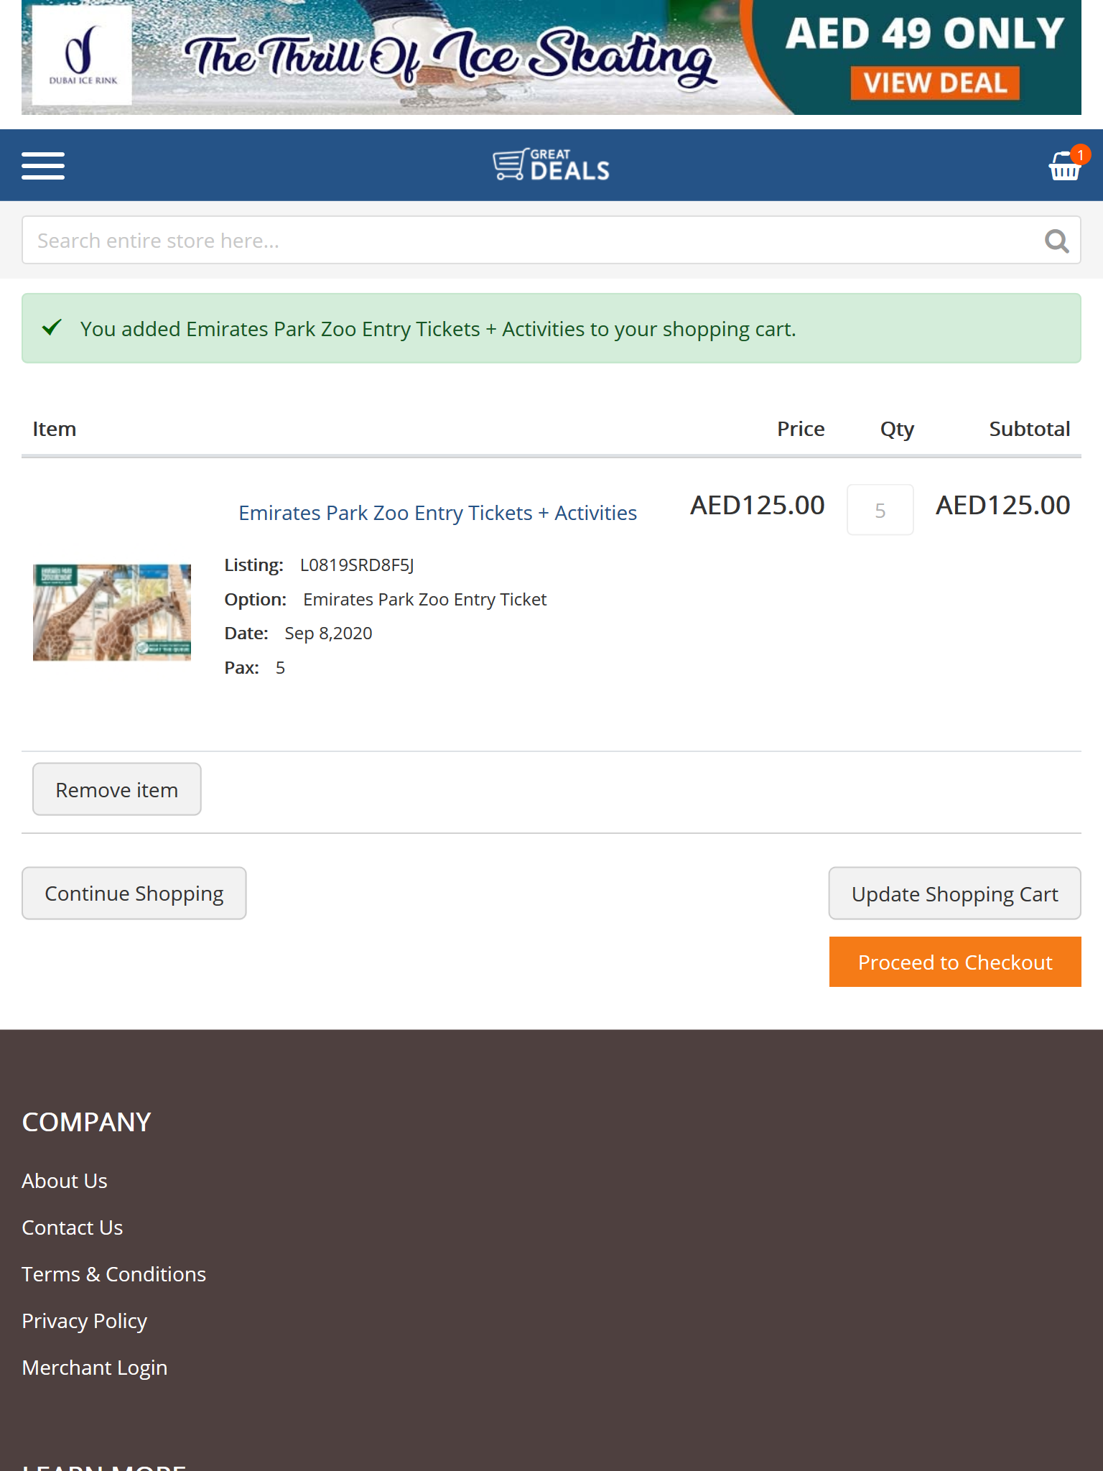
Task: Click Update Shopping Cart button
Action: [x=955, y=894]
